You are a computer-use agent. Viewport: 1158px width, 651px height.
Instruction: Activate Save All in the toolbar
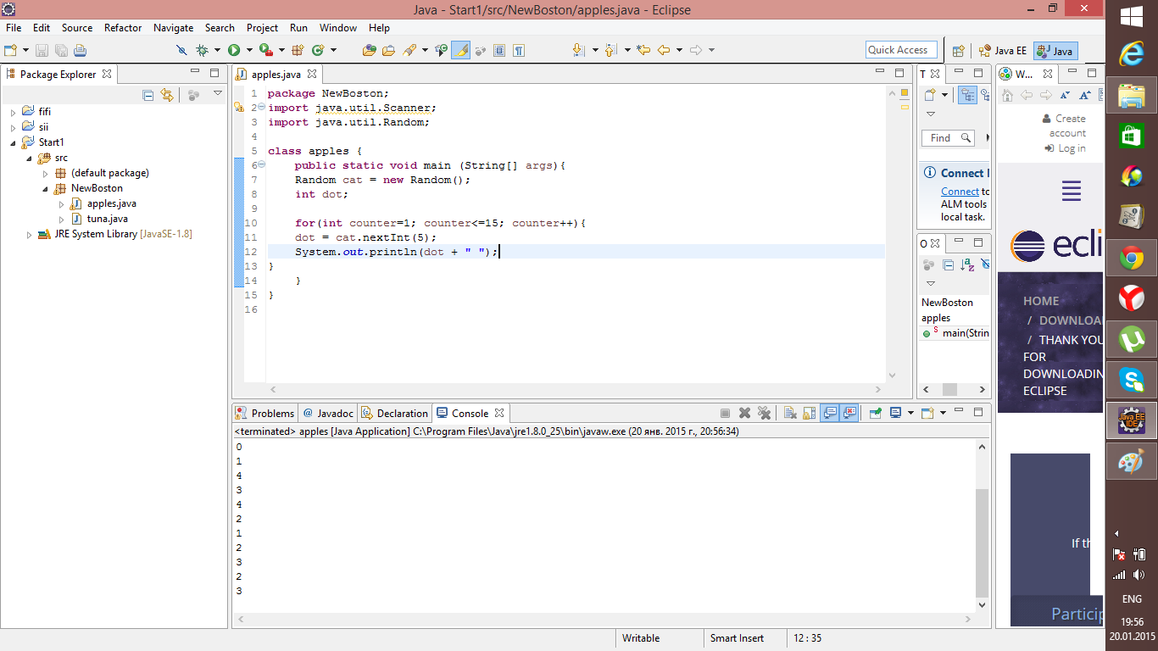pos(61,50)
